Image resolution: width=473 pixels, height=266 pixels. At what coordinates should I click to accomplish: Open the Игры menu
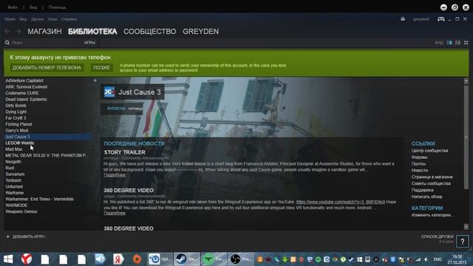[x=52, y=19]
